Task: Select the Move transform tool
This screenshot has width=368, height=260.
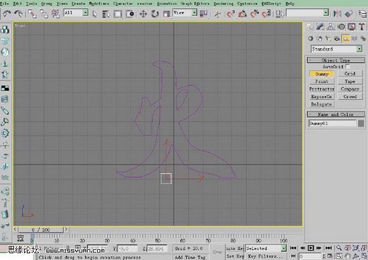Action: coord(143,14)
